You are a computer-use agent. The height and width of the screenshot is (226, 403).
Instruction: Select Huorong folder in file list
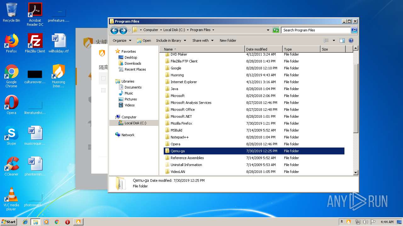click(x=254, y=75)
